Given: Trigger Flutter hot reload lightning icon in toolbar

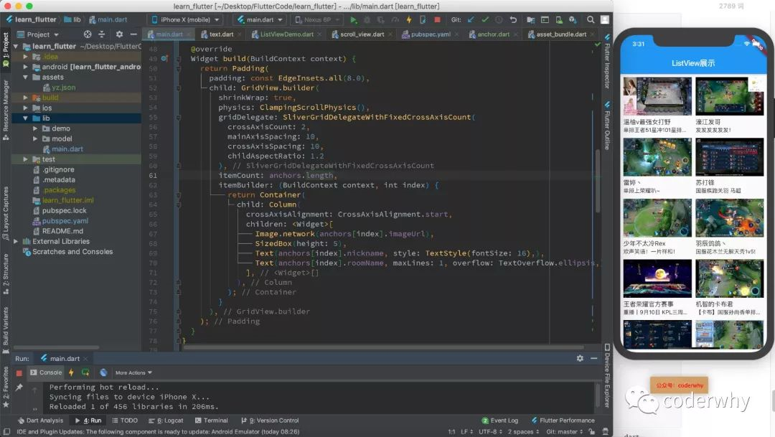Looking at the screenshot, I should click(x=408, y=20).
